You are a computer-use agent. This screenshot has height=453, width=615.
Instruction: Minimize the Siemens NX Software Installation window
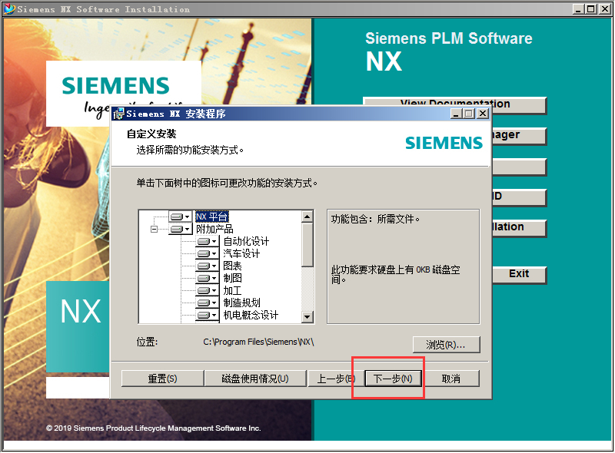(578, 8)
